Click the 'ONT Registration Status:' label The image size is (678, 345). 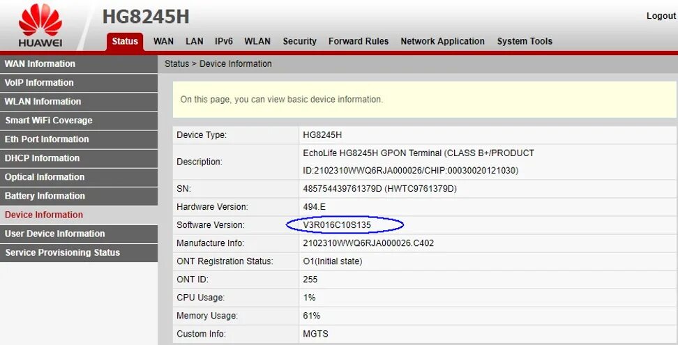point(225,261)
